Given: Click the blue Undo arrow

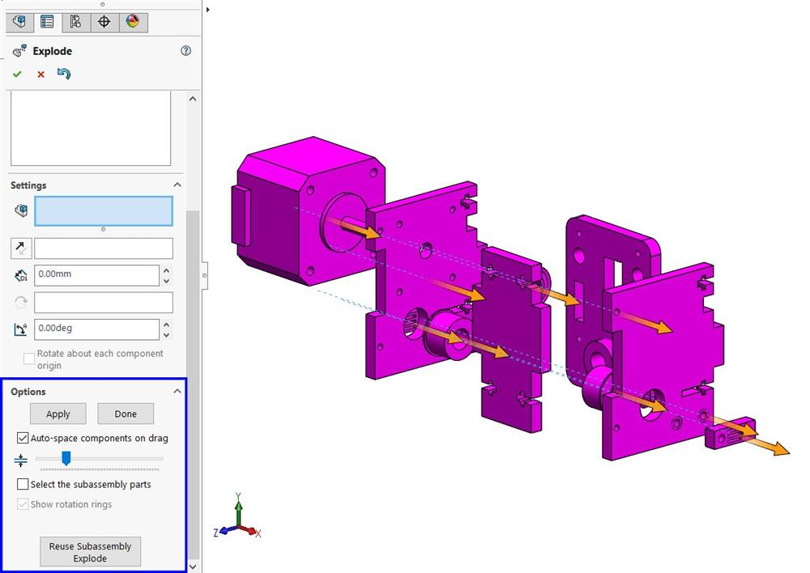Looking at the screenshot, I should [64, 74].
